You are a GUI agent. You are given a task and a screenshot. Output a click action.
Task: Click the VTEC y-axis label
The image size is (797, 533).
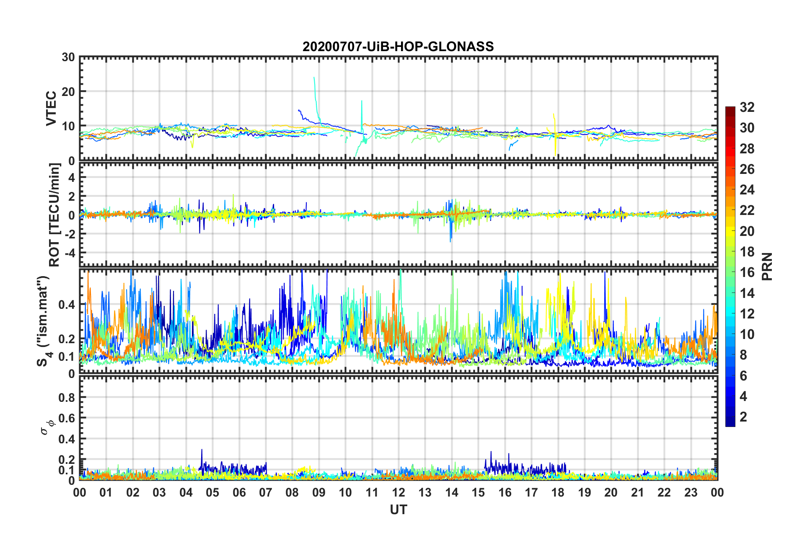[x=51, y=109]
